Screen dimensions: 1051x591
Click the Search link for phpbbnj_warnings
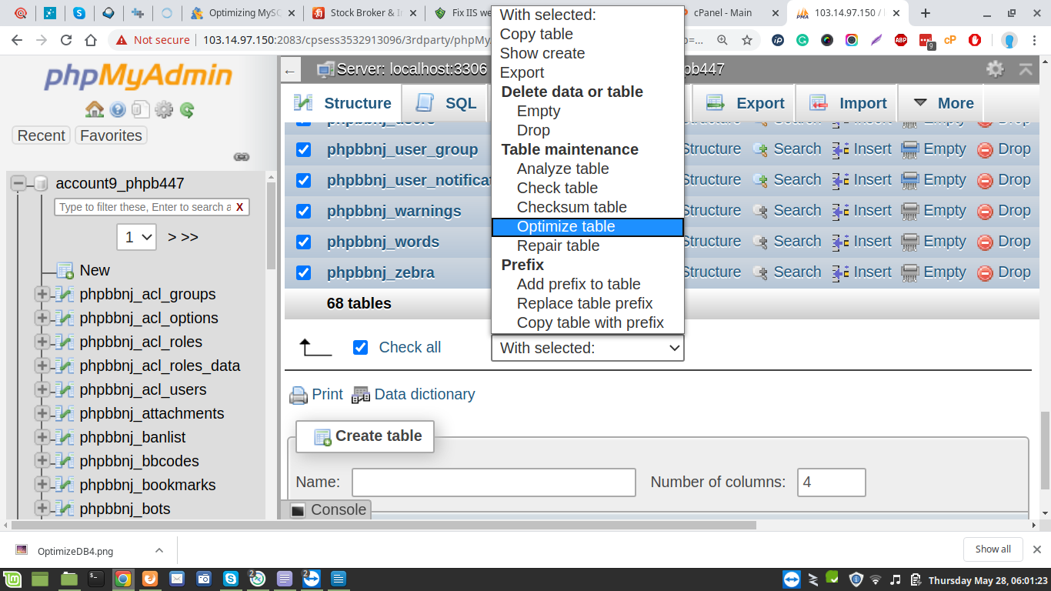tap(797, 210)
